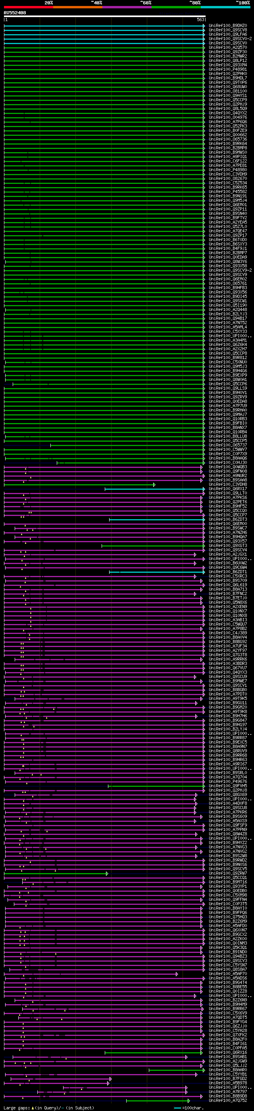Screen dimensions: 254x1111
Task: Select label UniRef100_P48981
Action: tap(228, 70)
